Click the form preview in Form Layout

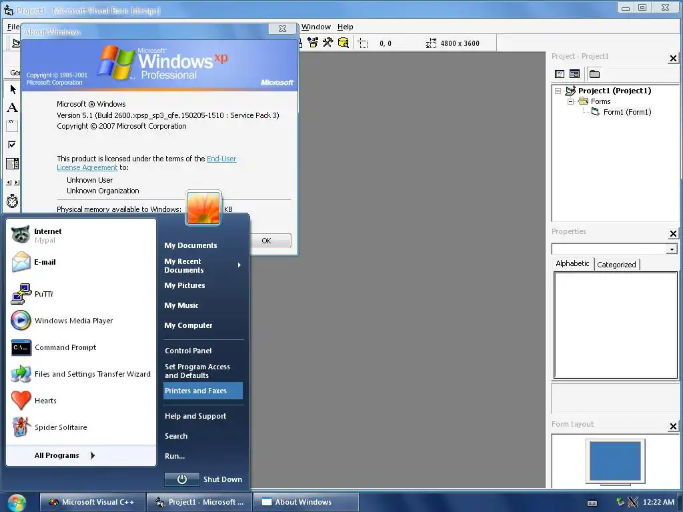coord(615,461)
